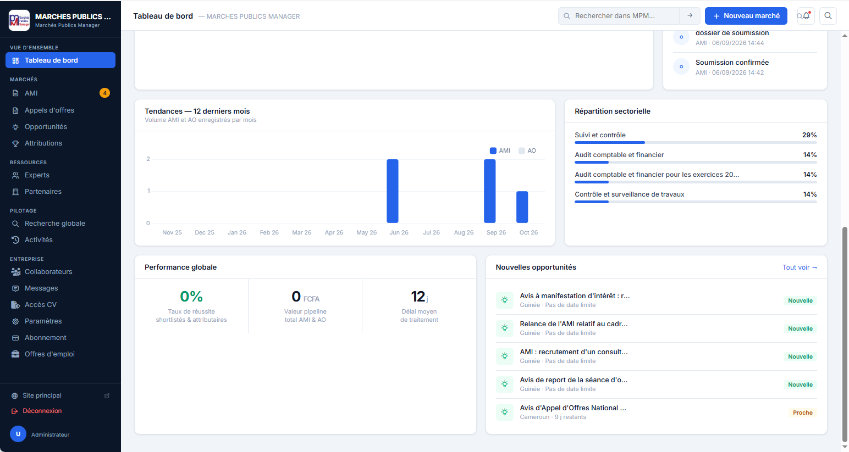This screenshot has width=849, height=452.
Task: Open 'Avis à manifestation d'intérêt : r...' opportunity
Action: (657, 300)
